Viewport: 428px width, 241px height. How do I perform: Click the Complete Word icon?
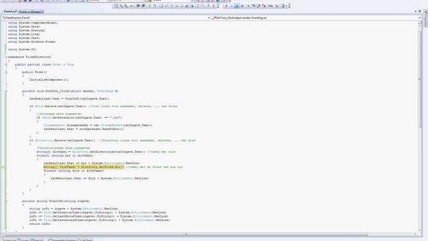[x=131, y=6]
